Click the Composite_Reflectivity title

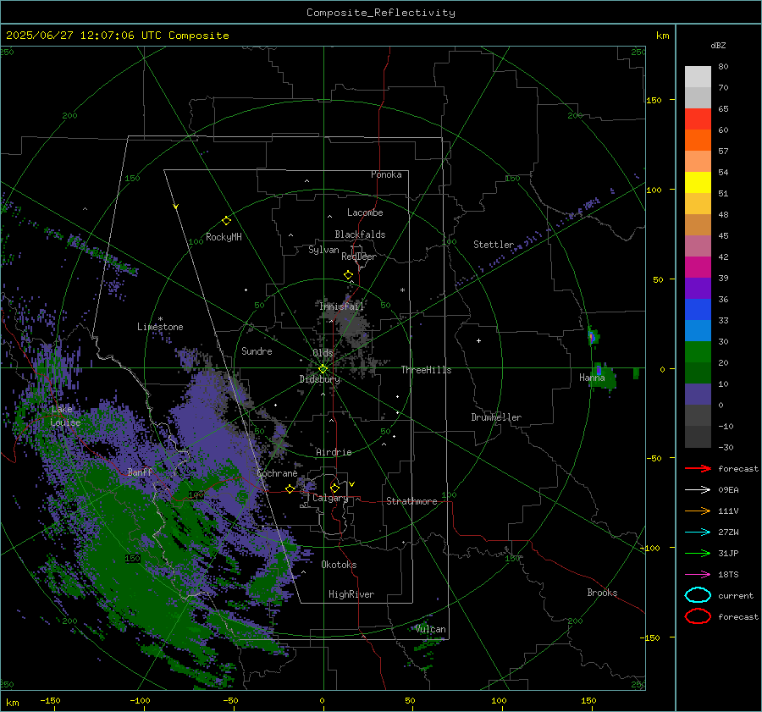click(x=381, y=13)
